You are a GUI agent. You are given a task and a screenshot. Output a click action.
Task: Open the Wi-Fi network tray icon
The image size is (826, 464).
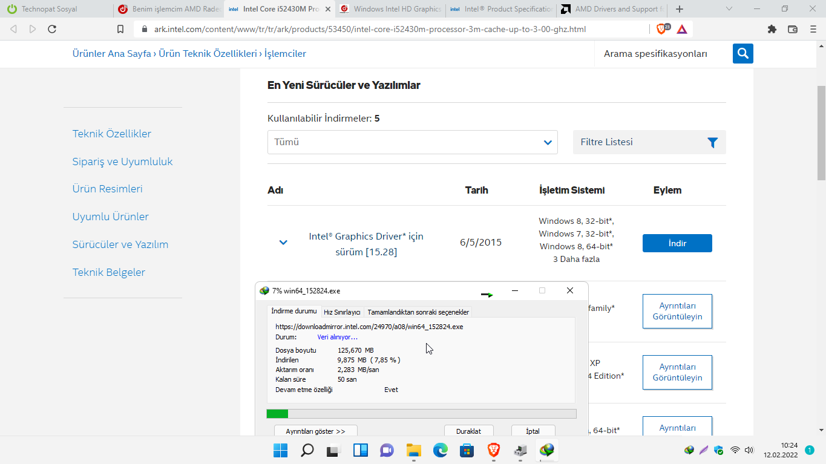point(735,450)
